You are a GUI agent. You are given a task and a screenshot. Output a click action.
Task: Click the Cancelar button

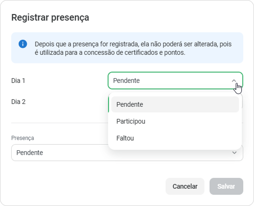click(185, 186)
